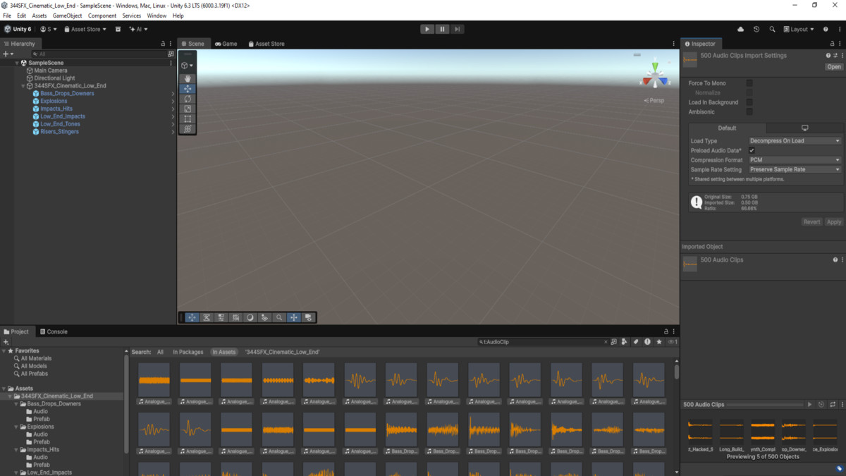Click the Play button
This screenshot has height=476, width=846.
427,29
